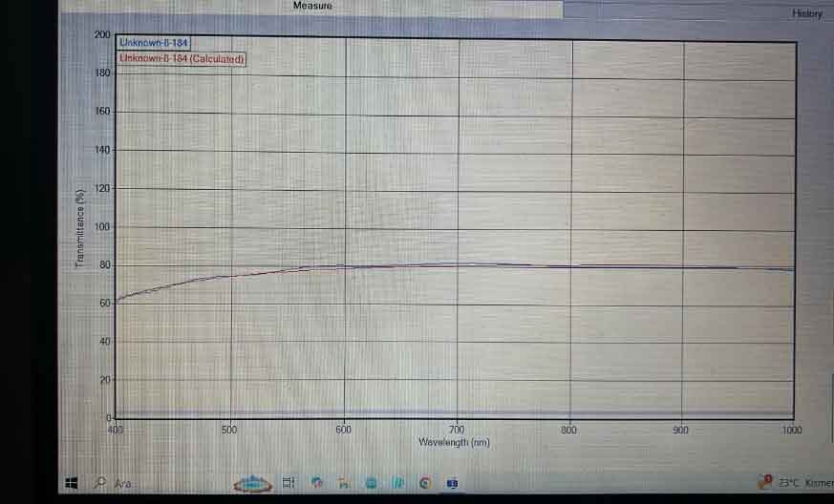Viewport: 834px width, 504px height.
Task: Select the Unknown-8-184 (Calculated) legend entry
Action: [182, 59]
